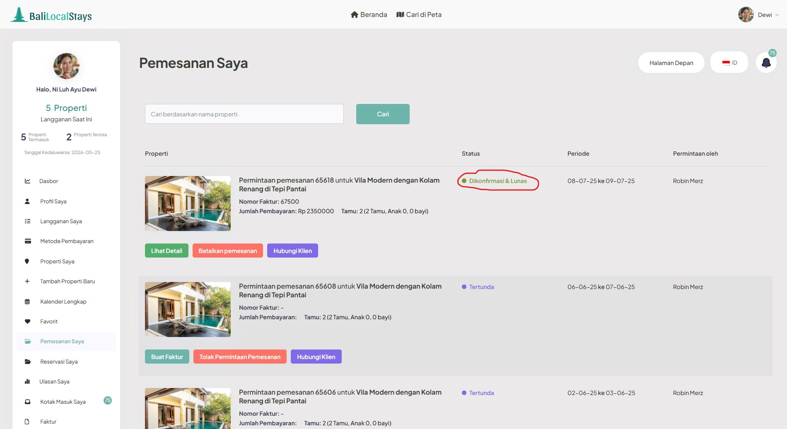787x429 pixels.
Task: Open the notification bell
Action: pyautogui.click(x=766, y=63)
